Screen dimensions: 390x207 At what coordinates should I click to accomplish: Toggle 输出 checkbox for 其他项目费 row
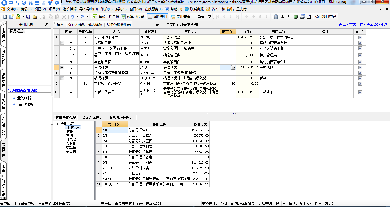click(360, 62)
